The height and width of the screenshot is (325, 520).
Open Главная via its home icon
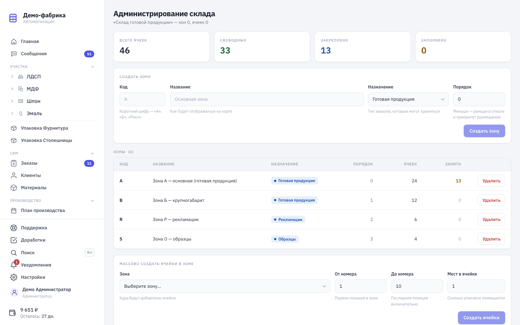pyautogui.click(x=14, y=42)
